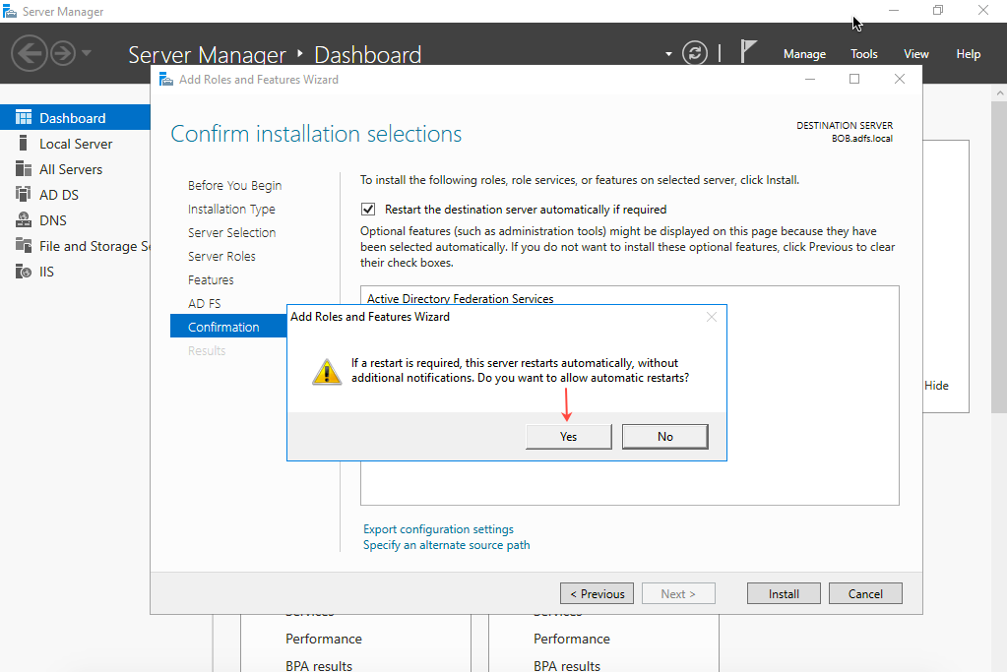Click right Performance entry in dashboard
This screenshot has height=672, width=1007.
point(572,639)
